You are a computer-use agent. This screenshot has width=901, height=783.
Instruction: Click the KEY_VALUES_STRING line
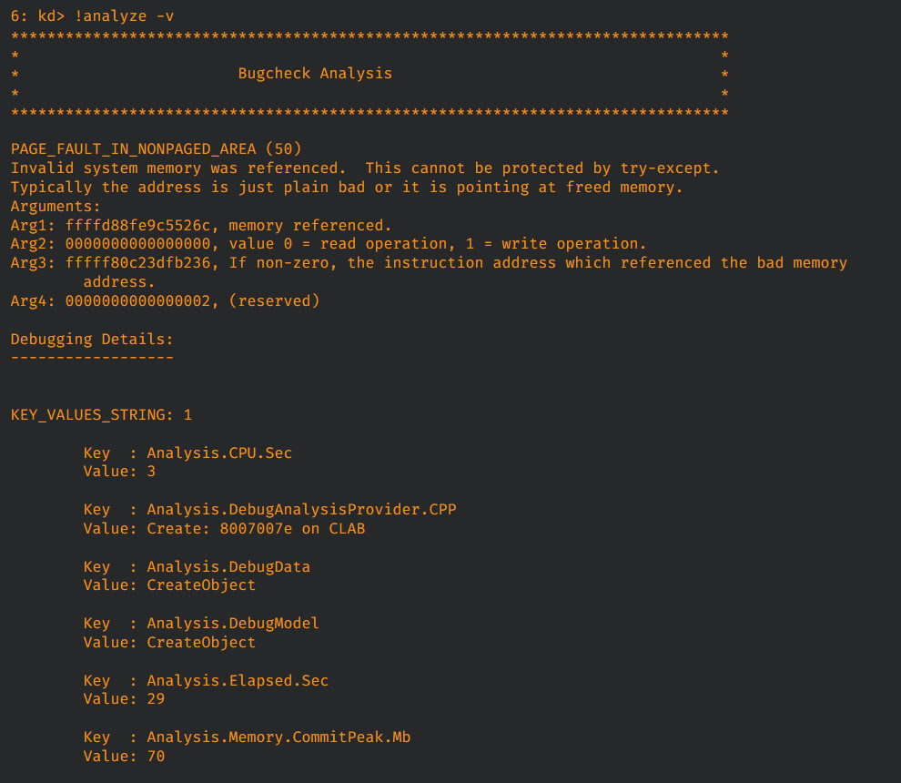[x=101, y=414]
